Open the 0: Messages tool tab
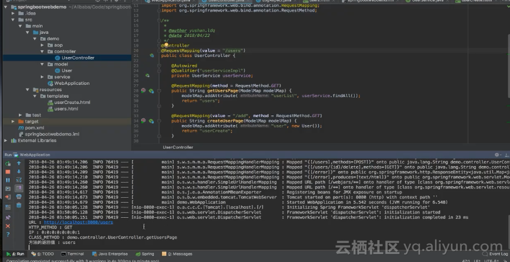 (x=177, y=254)
